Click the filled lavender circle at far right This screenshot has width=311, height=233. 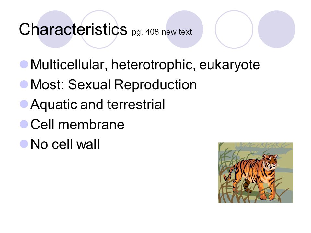pos(276,29)
